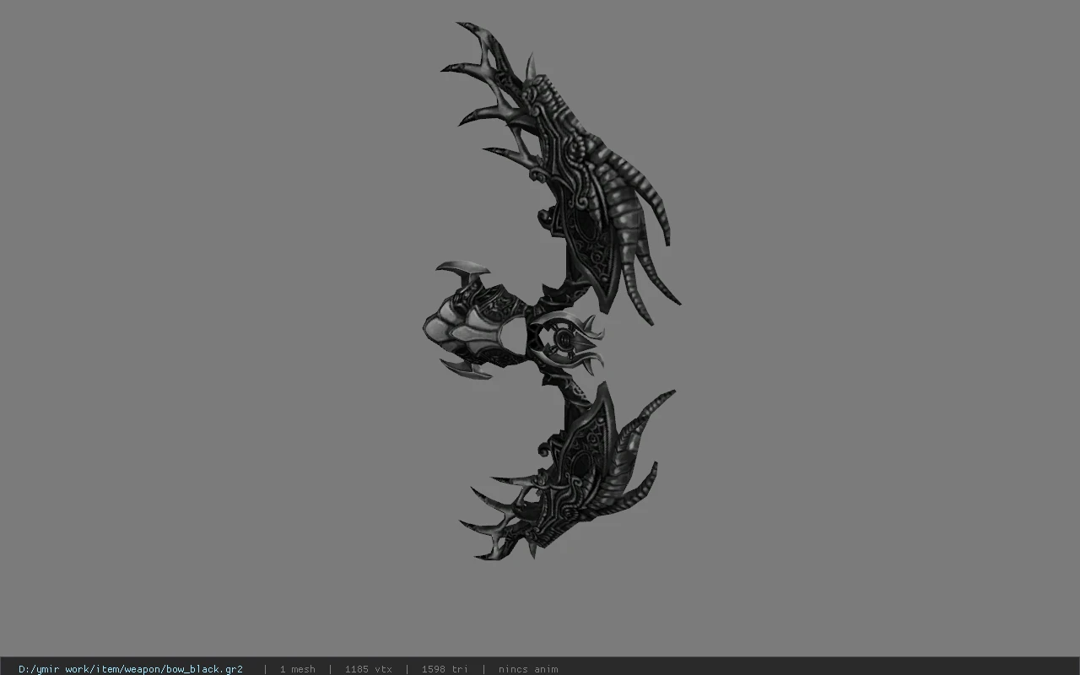Click the 'nincs anim' status entry
Image resolution: width=1080 pixels, height=675 pixels.
[528, 669]
